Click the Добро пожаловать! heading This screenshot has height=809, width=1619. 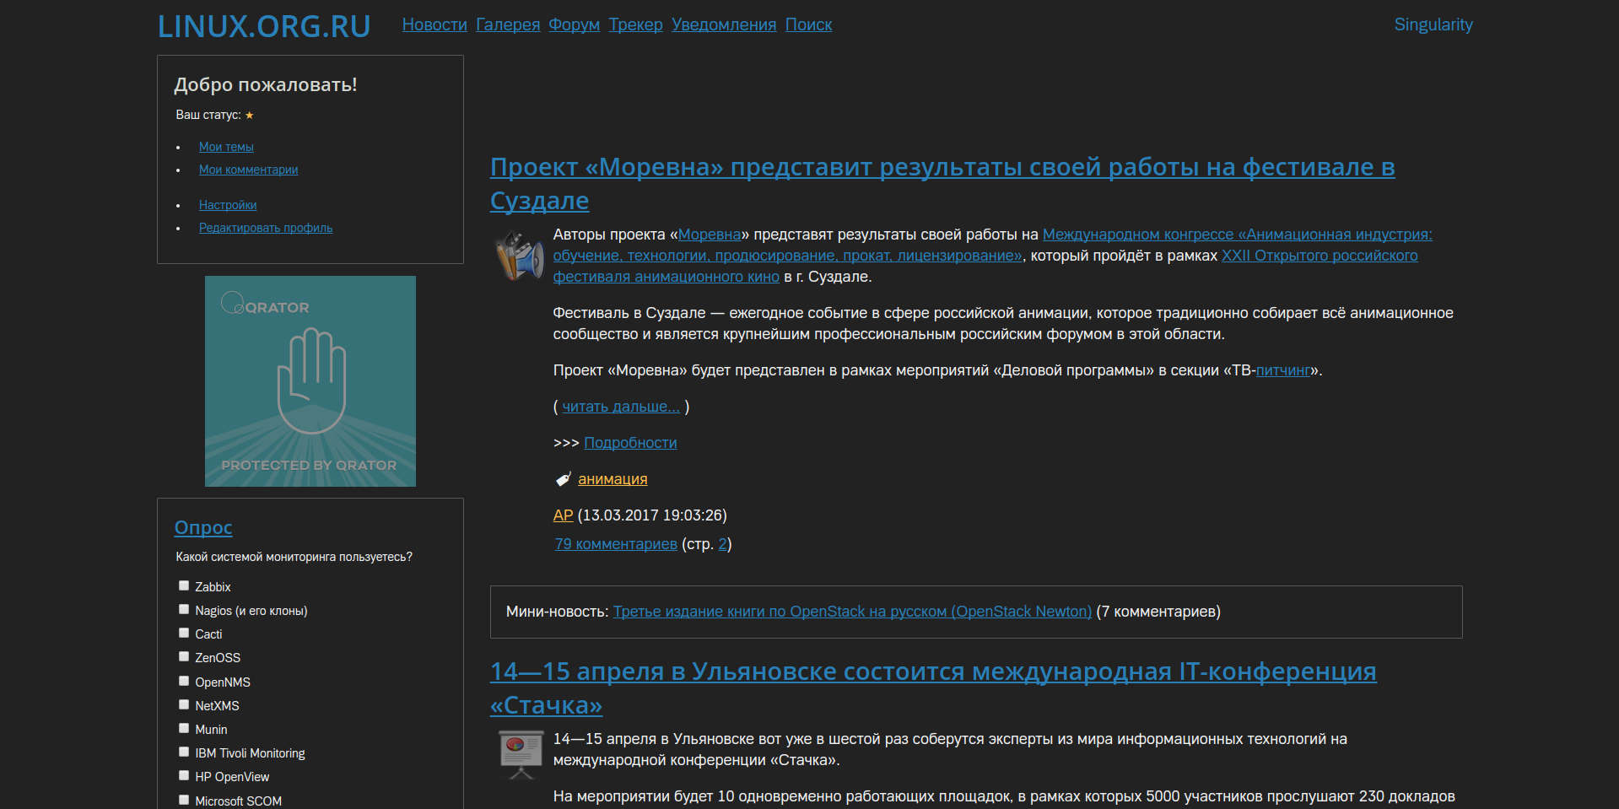[x=266, y=85]
